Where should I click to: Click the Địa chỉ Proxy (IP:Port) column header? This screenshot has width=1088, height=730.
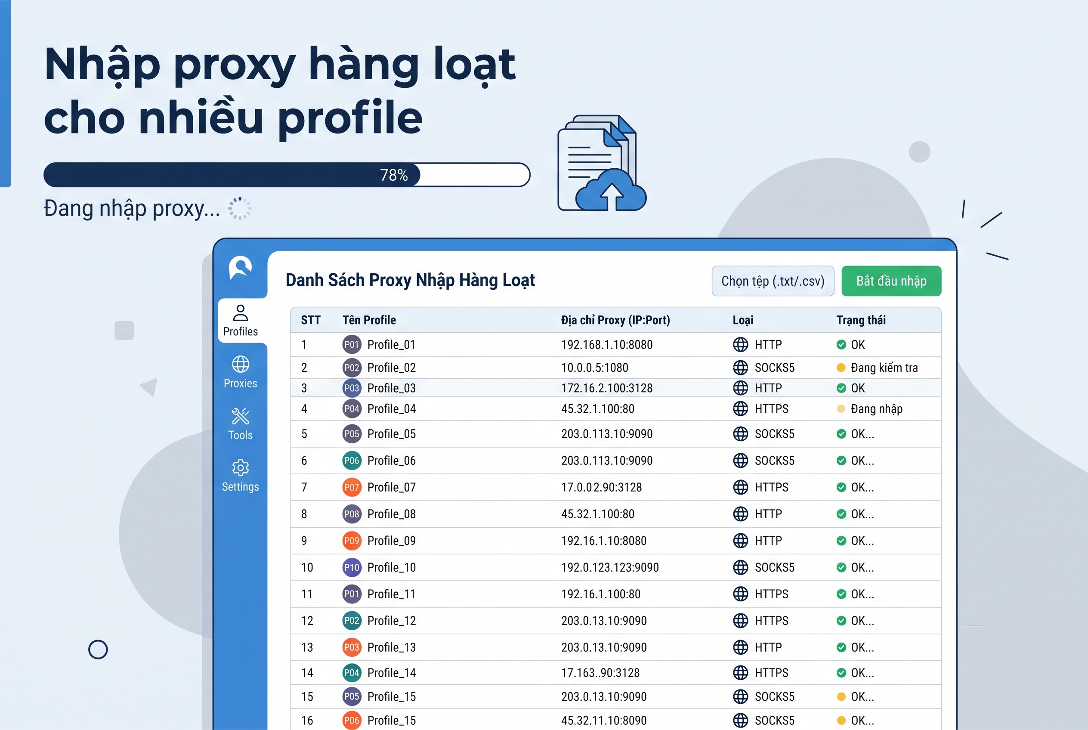[615, 320]
